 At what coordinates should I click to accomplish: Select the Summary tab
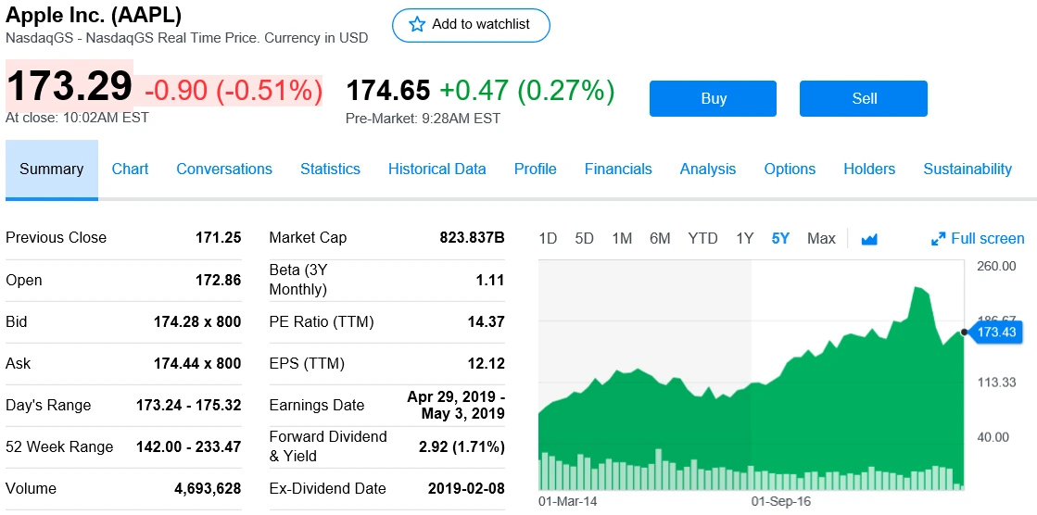tap(52, 170)
